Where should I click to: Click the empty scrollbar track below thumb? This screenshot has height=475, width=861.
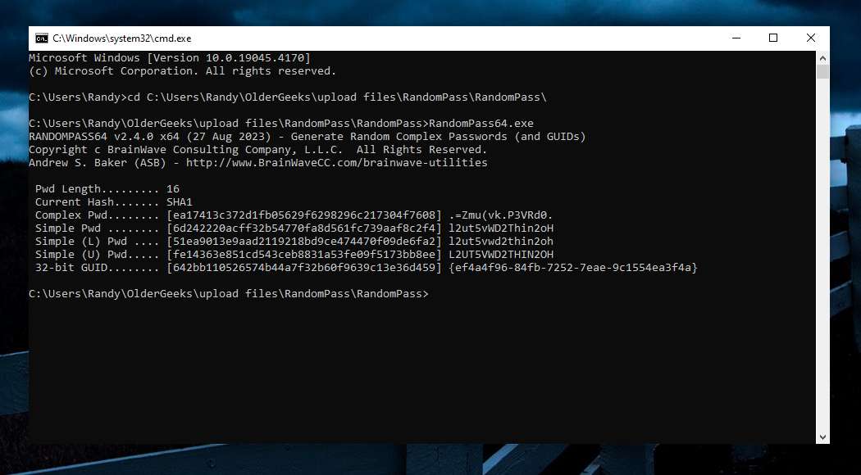pos(822,255)
